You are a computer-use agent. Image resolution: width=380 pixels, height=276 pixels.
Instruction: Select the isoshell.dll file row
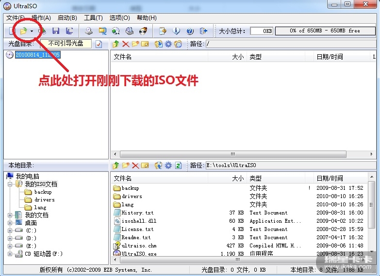pos(238,221)
